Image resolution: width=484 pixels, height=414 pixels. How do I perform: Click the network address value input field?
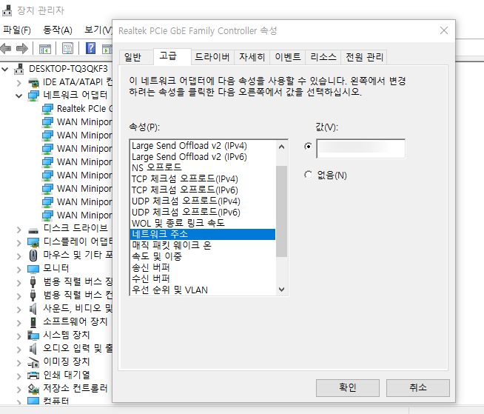[361, 149]
